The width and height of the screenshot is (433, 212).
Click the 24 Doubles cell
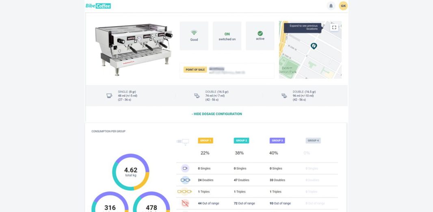tap(206, 180)
